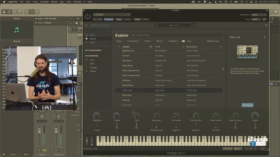Select previous preset with up arrow
The width and height of the screenshot is (280, 157).
click(192, 25)
